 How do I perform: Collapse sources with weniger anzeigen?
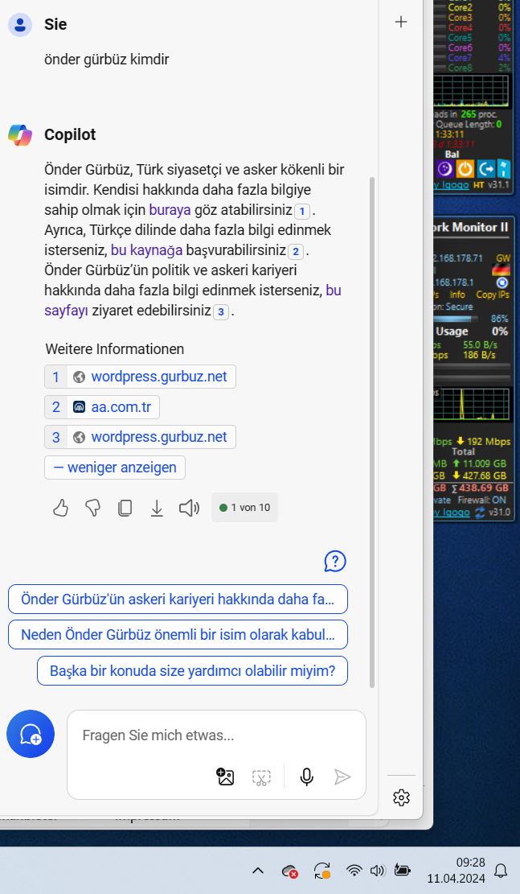click(115, 468)
